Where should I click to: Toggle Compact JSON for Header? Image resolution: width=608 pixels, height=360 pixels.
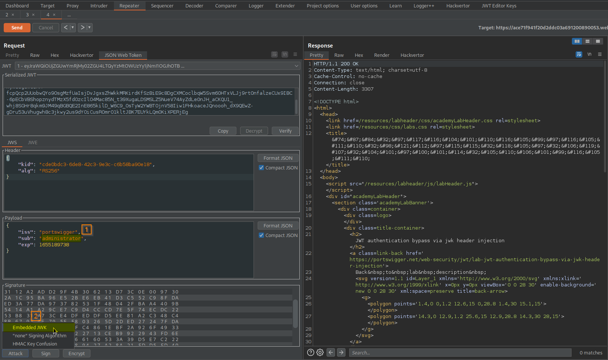point(261,168)
